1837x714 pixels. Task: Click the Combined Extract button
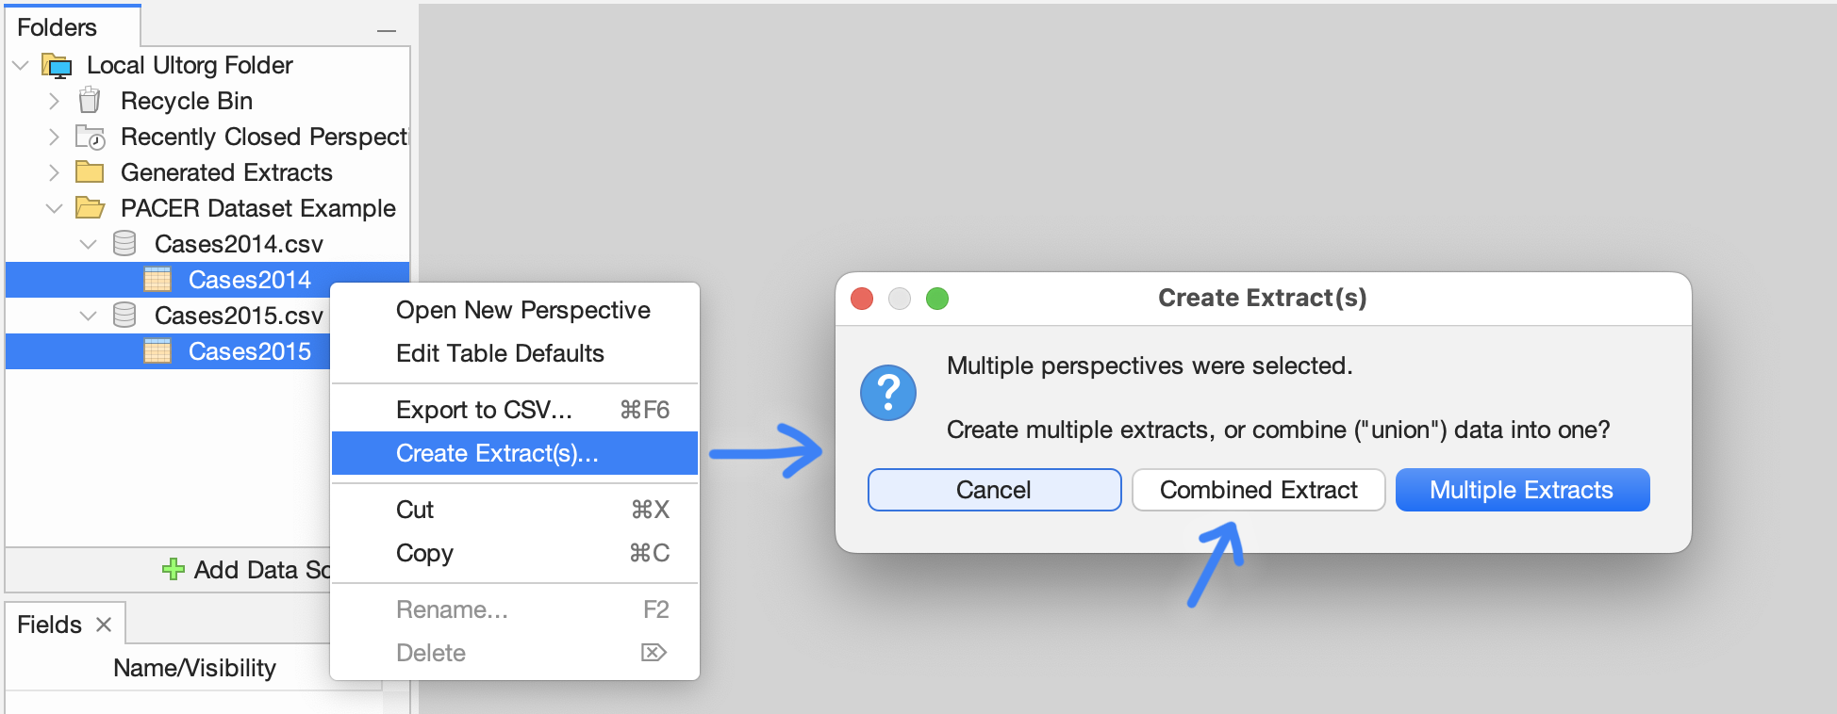[1258, 489]
